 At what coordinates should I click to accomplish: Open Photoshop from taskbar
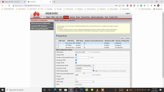click(81, 90)
